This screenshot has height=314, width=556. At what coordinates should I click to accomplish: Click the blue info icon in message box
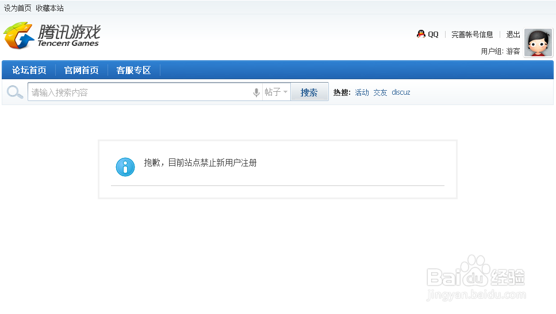pyautogui.click(x=125, y=166)
